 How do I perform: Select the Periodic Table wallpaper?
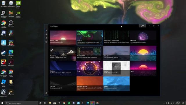pos(90,53)
